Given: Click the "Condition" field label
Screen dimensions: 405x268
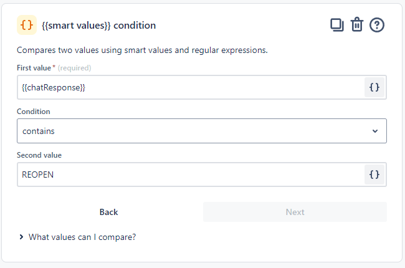Looking at the screenshot, I should click(34, 112).
